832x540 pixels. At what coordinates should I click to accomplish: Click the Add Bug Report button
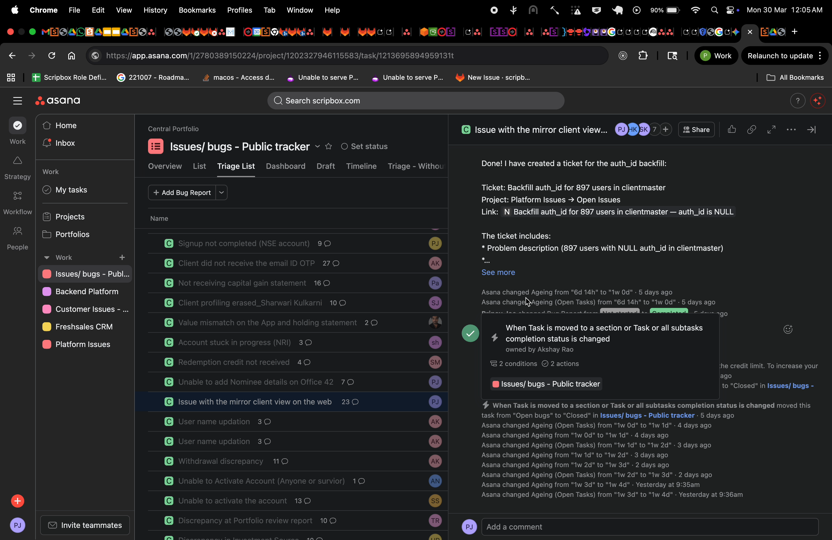[x=182, y=192]
